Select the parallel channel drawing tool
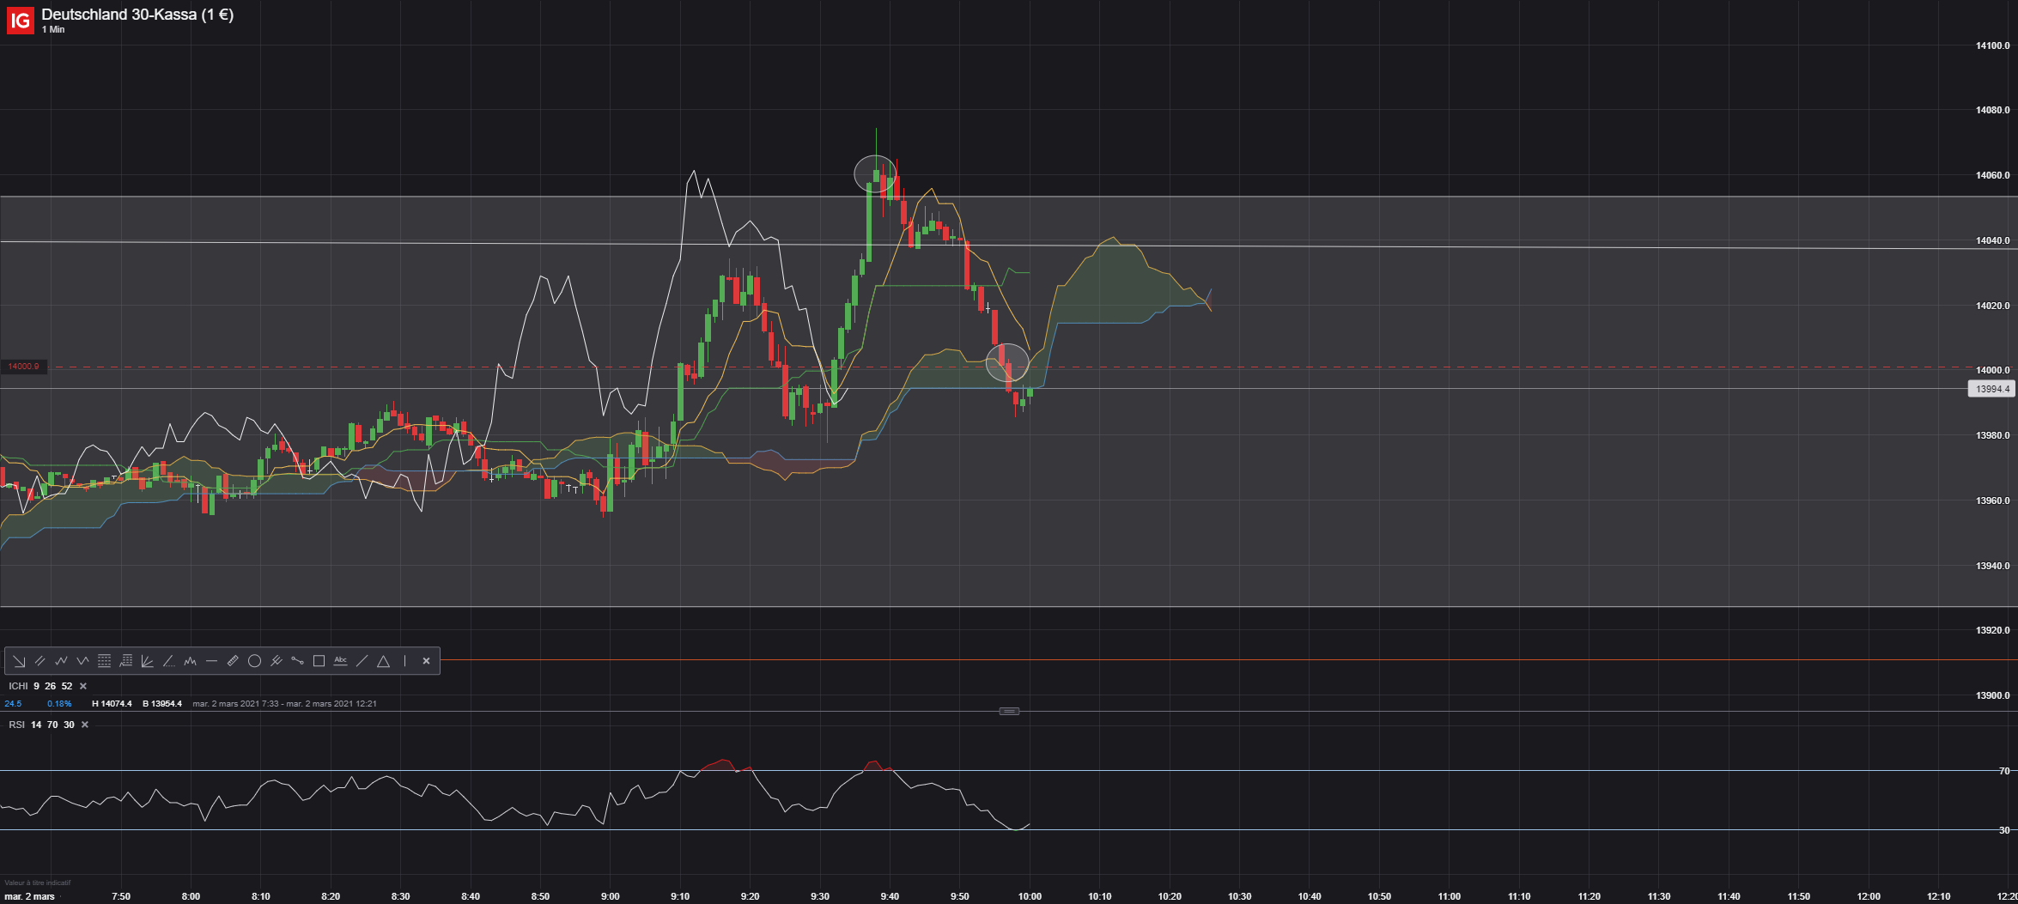The height and width of the screenshot is (904, 2018). [x=40, y=661]
